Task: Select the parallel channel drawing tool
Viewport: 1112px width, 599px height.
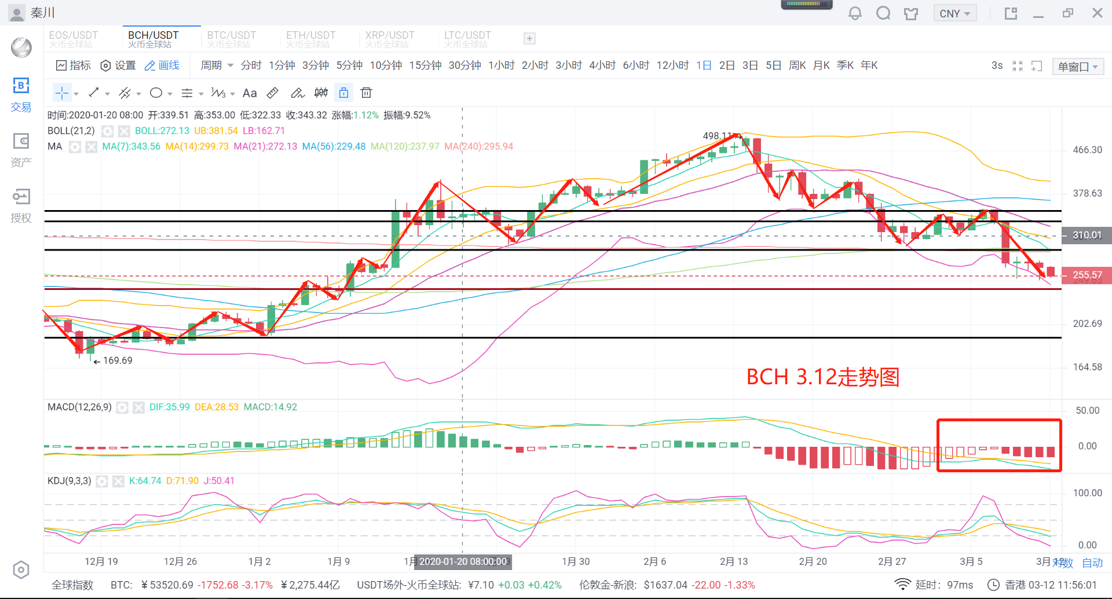Action: 125,93
